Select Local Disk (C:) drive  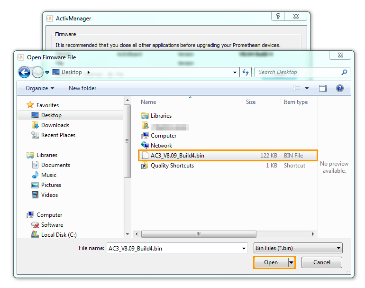[x=59, y=235]
